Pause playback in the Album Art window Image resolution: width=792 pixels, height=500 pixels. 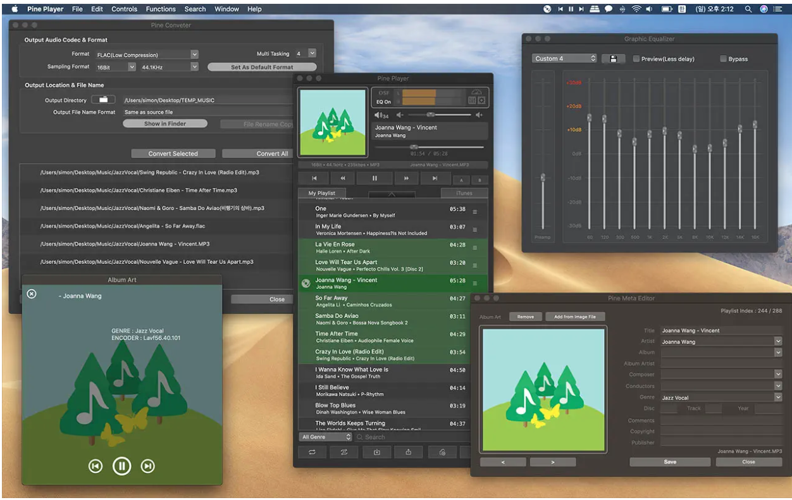point(121,466)
